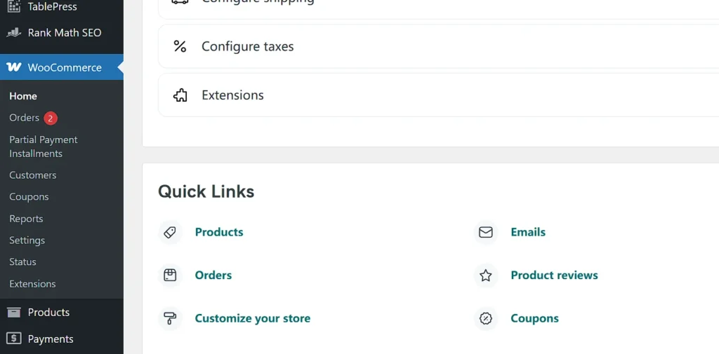Follow the Emails quick link
Image resolution: width=719 pixels, height=354 pixels.
tap(528, 232)
